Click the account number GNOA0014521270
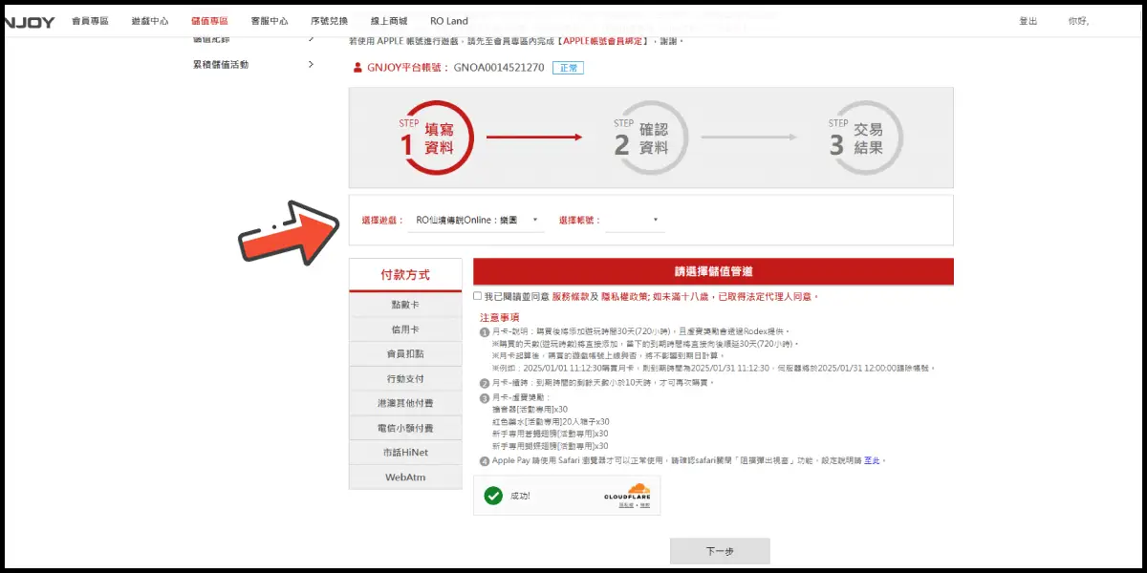The image size is (1147, 573). tap(499, 68)
